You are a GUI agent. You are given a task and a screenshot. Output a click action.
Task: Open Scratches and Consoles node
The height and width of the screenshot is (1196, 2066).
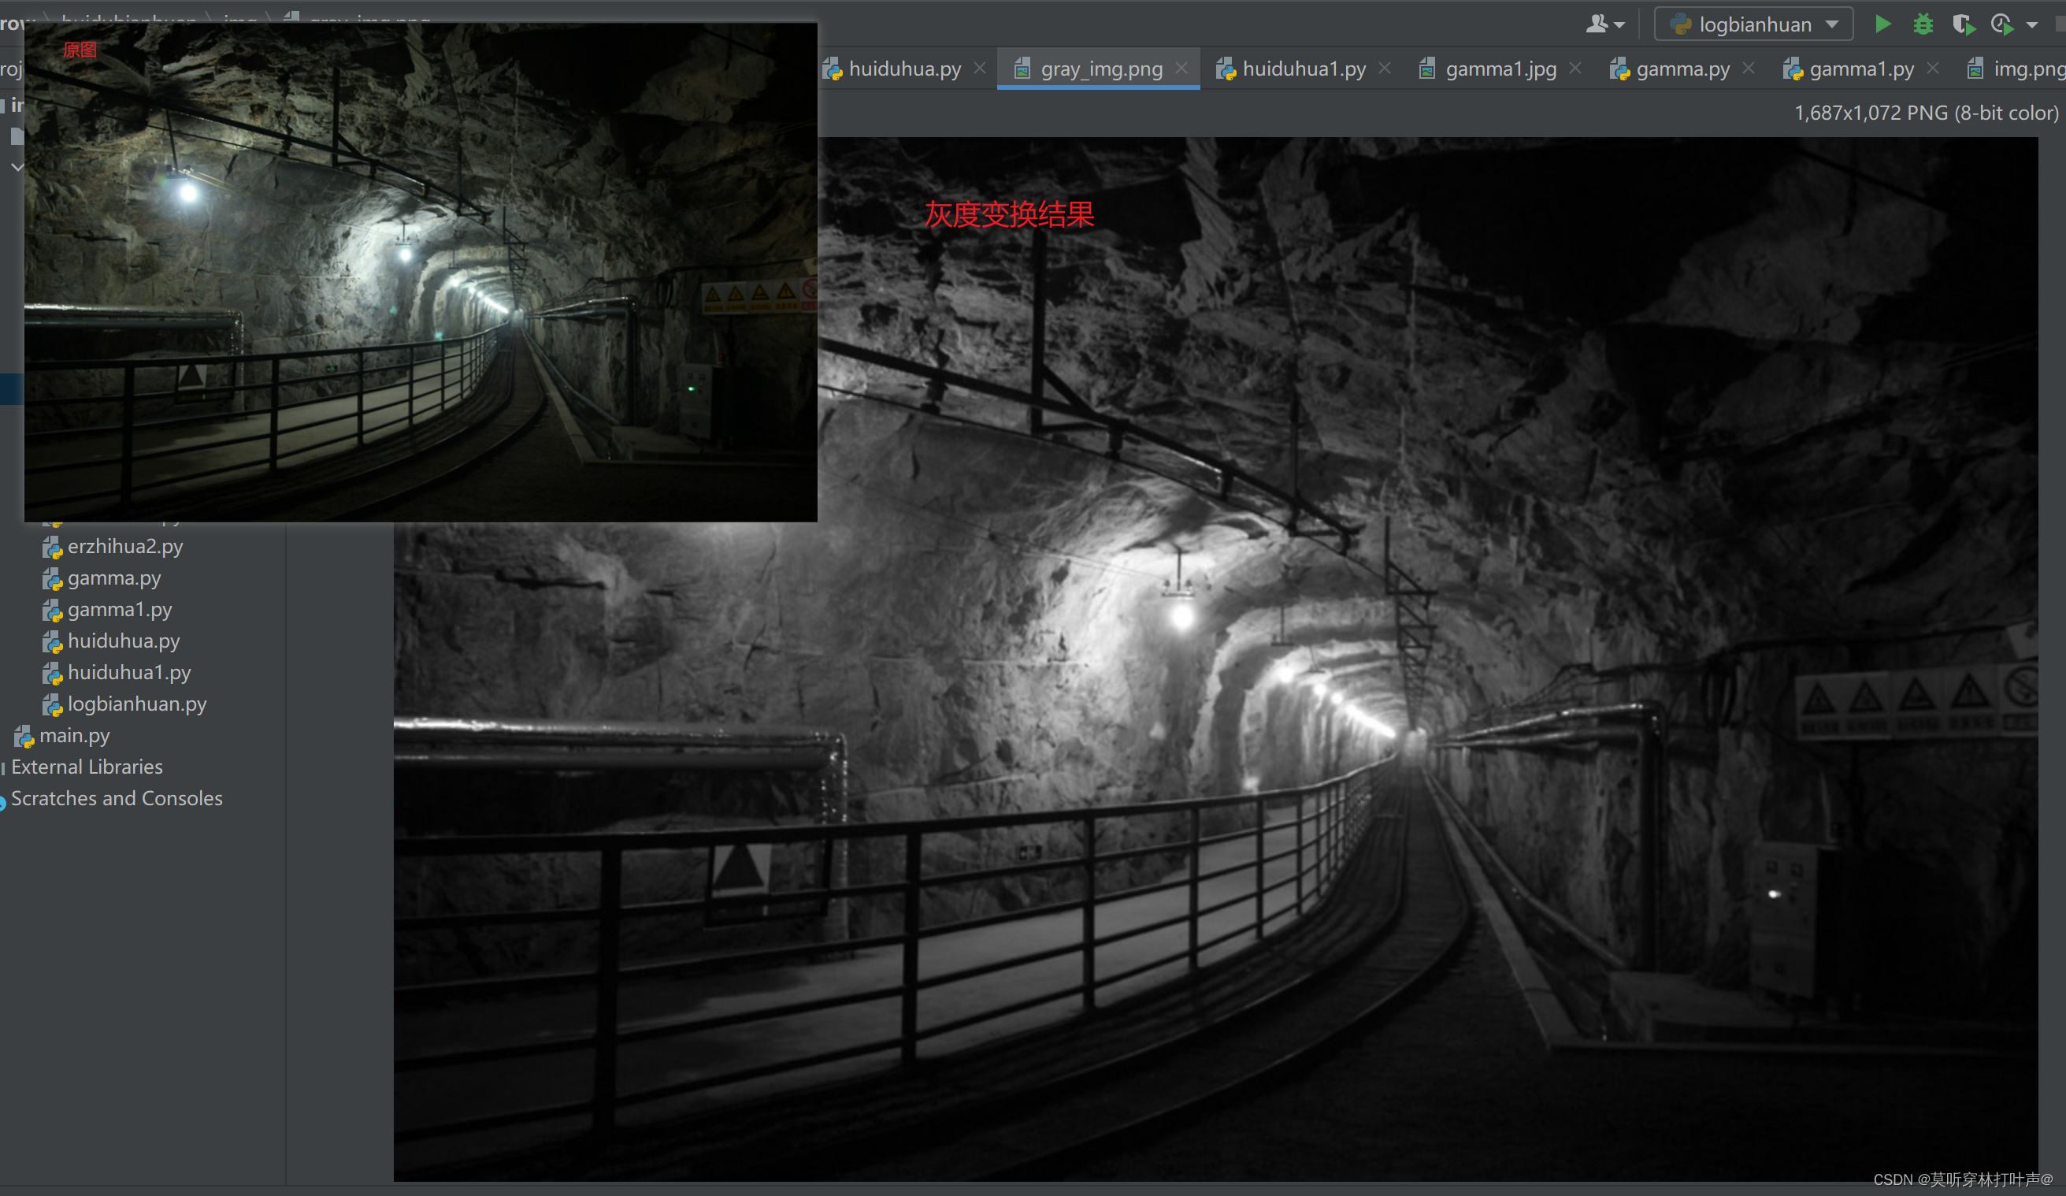[116, 798]
